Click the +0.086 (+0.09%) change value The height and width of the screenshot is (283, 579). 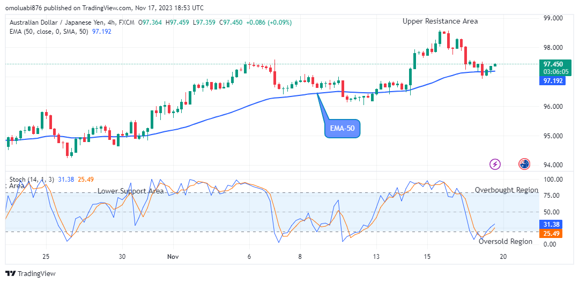[x=269, y=23]
